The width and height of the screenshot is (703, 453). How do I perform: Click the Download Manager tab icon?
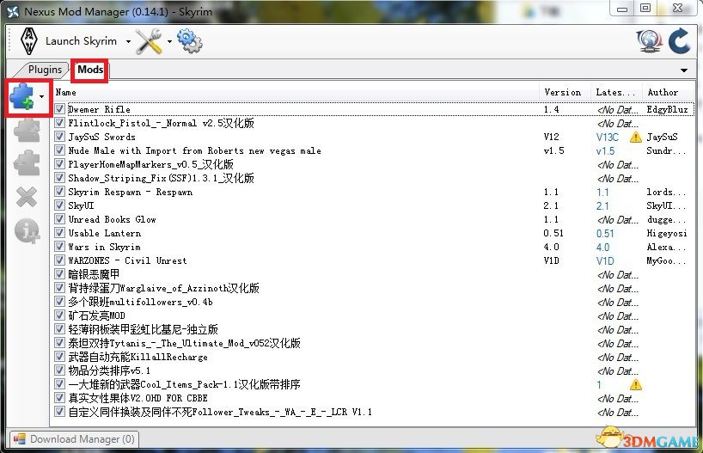[19, 439]
